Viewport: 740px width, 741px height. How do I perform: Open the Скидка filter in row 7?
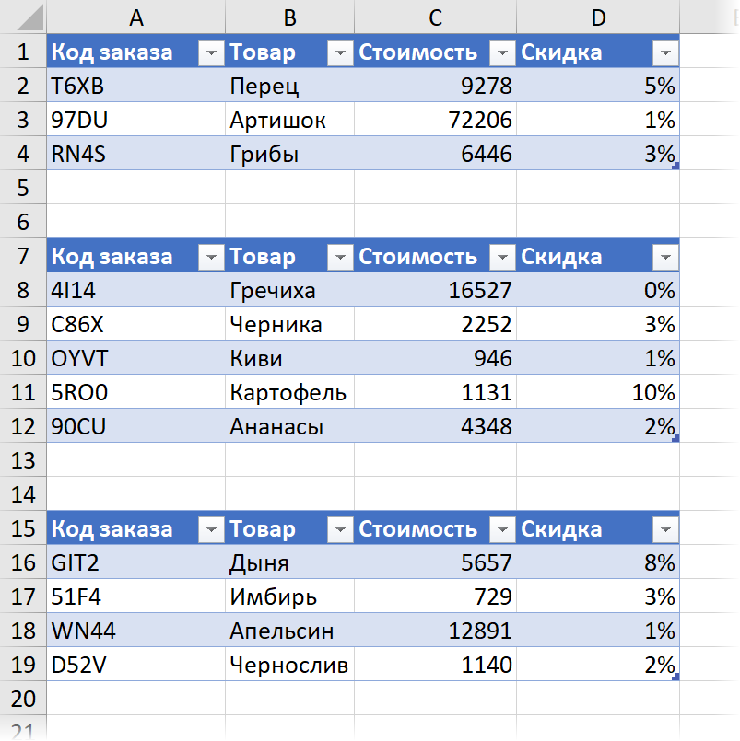[x=665, y=257]
